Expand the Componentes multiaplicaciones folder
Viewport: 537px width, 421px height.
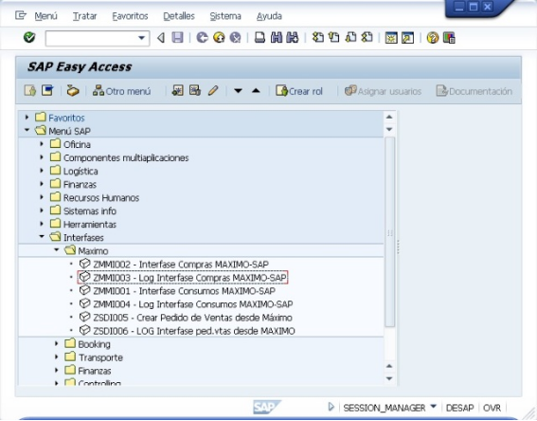coord(42,157)
